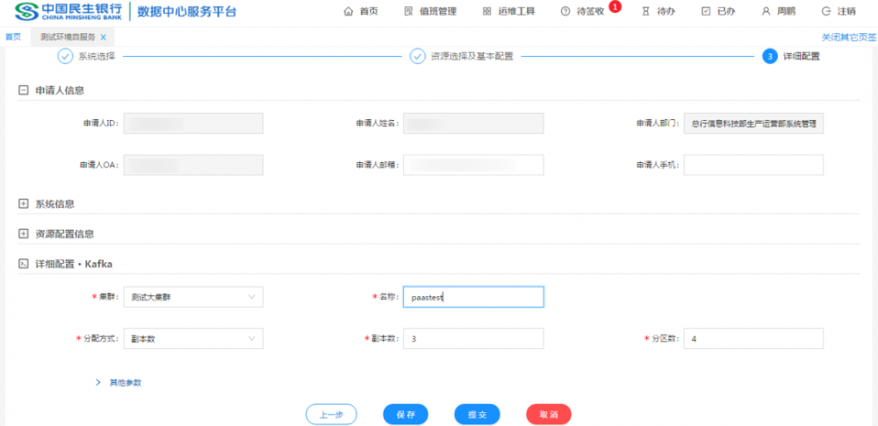Viewport: 878px width, 426px height.
Task: Close the 测试环境自服务 tab with X
Action: coord(103,38)
